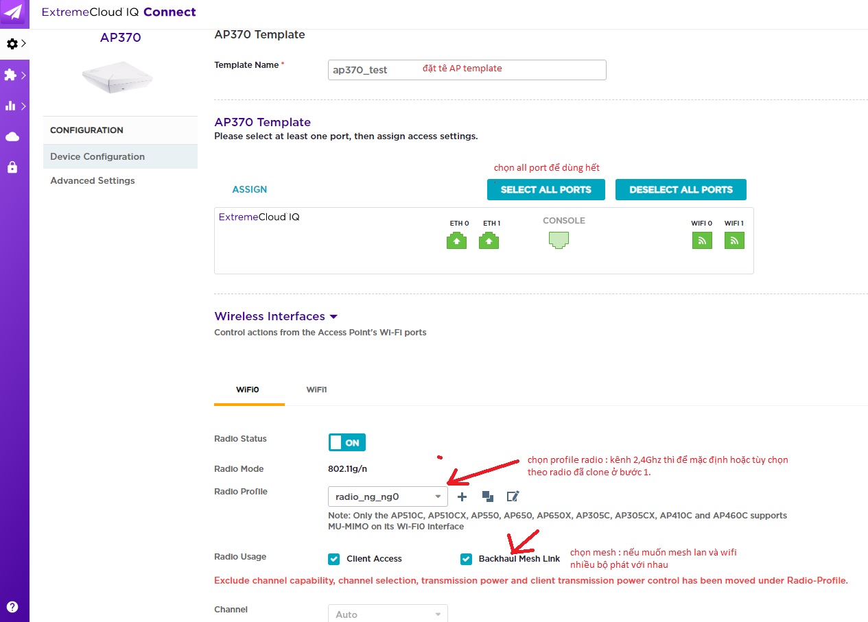Click the Template Name input field
The height and width of the screenshot is (622, 868).
(x=467, y=70)
